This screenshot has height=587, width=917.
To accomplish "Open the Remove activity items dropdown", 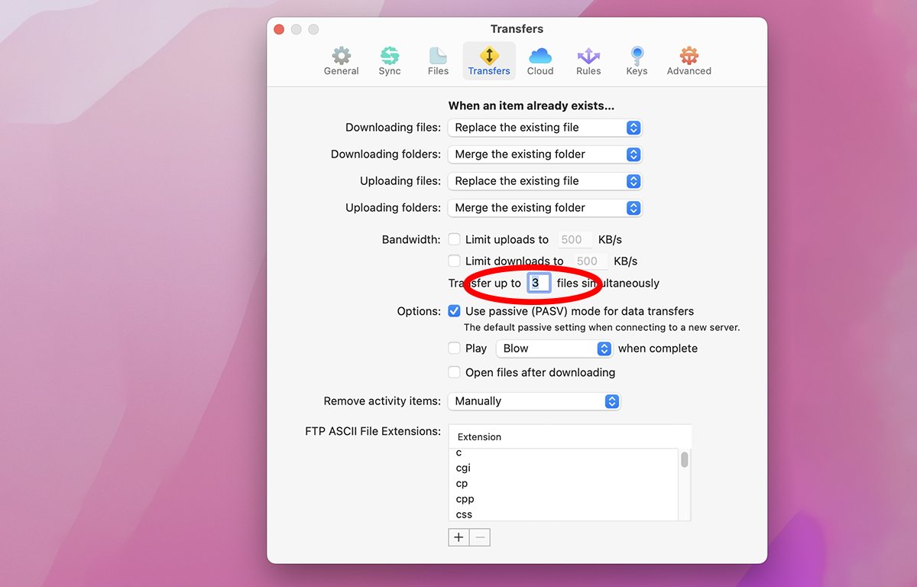I will 534,401.
